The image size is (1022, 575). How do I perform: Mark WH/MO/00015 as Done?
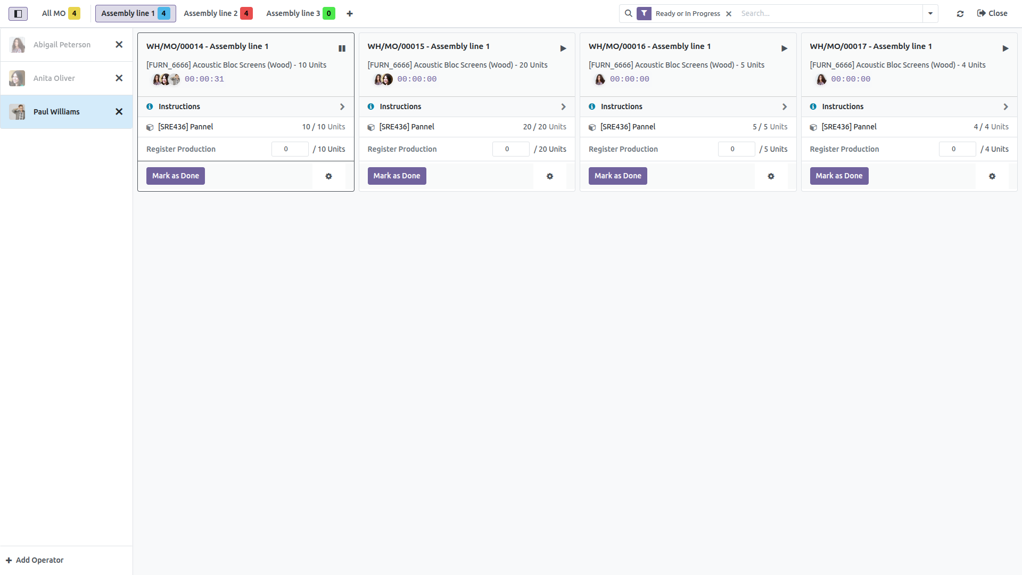pyautogui.click(x=397, y=176)
